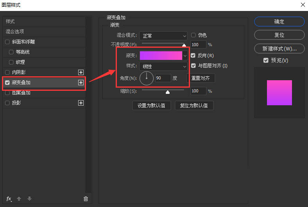Image resolution: width=308 pixels, height=207 pixels.
Task: Select the 投影 effect row
Action: click(x=44, y=103)
